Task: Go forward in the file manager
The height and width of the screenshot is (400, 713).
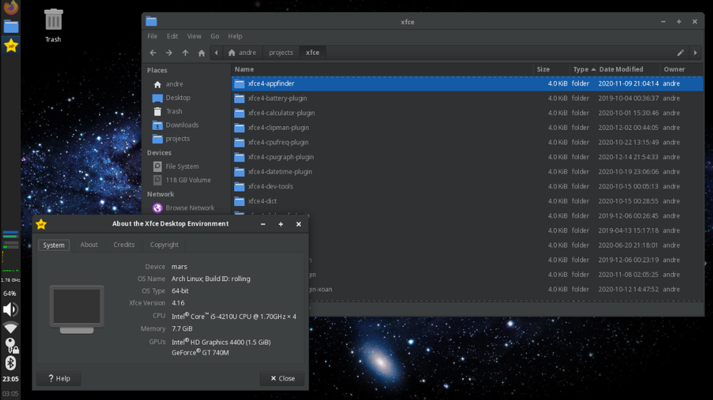Action: coord(169,53)
